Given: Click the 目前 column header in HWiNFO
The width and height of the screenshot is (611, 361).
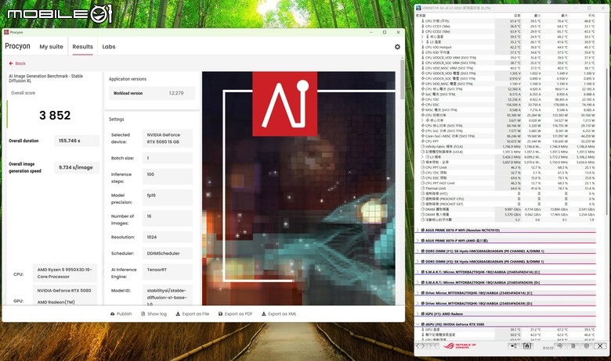Looking at the screenshot, I should 517,16.
